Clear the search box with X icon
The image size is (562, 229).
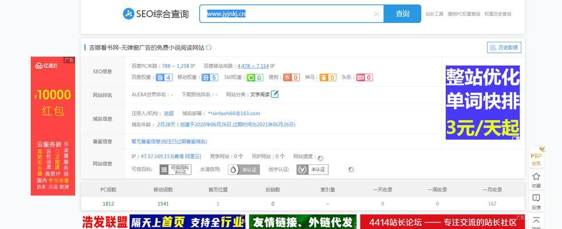377,14
